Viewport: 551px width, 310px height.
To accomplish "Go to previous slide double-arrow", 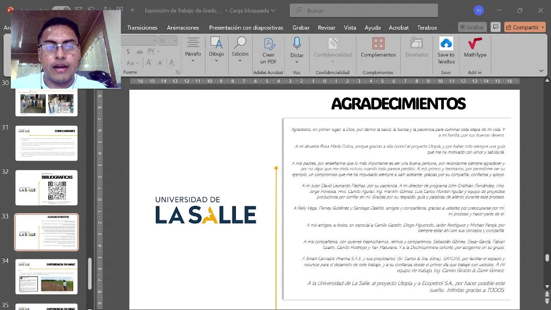I will click(547, 294).
